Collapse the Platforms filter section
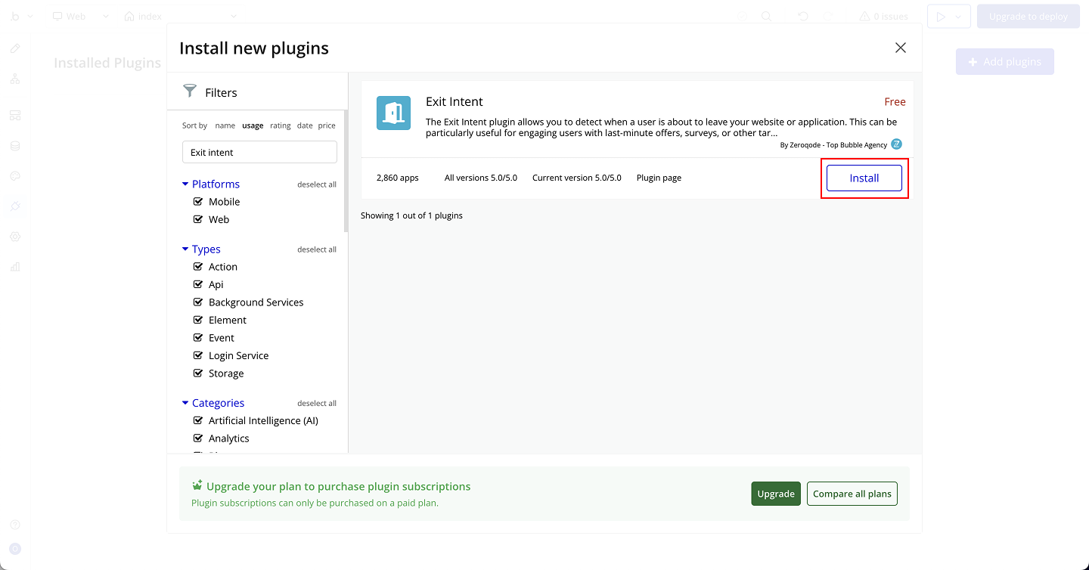This screenshot has height=570, width=1089. click(x=185, y=184)
